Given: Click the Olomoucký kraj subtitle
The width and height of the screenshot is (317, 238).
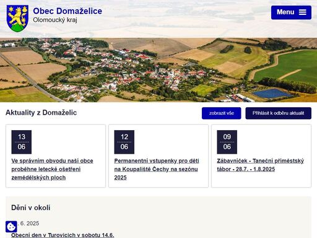Looking at the screenshot, I should point(55,20).
